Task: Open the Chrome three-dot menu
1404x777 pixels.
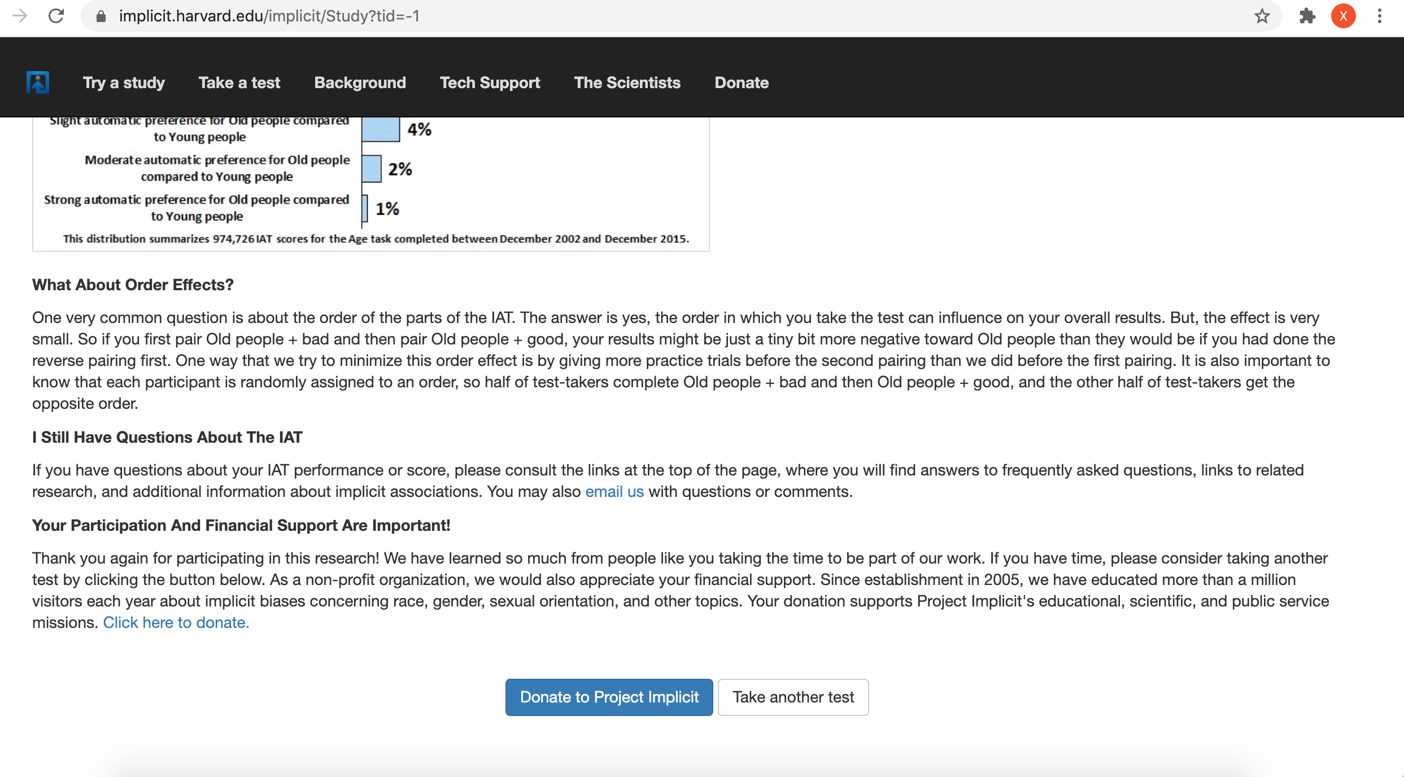Action: 1379,16
